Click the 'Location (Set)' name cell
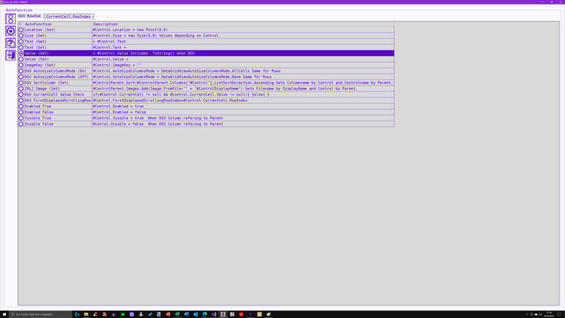This screenshot has height=318, width=565. (57, 30)
